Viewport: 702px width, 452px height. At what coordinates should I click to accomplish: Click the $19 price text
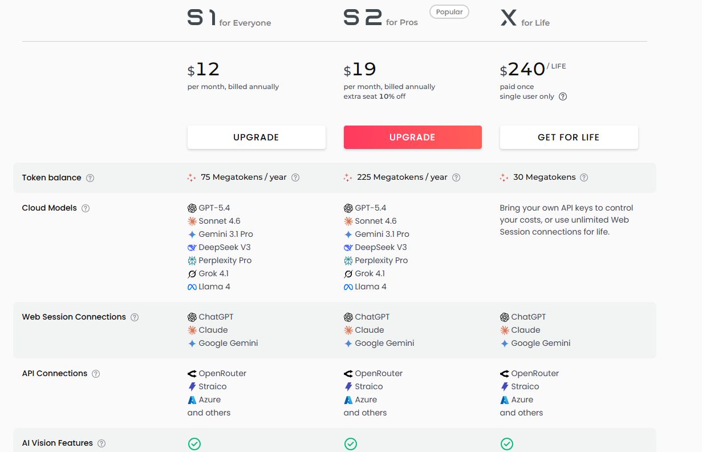click(x=360, y=70)
